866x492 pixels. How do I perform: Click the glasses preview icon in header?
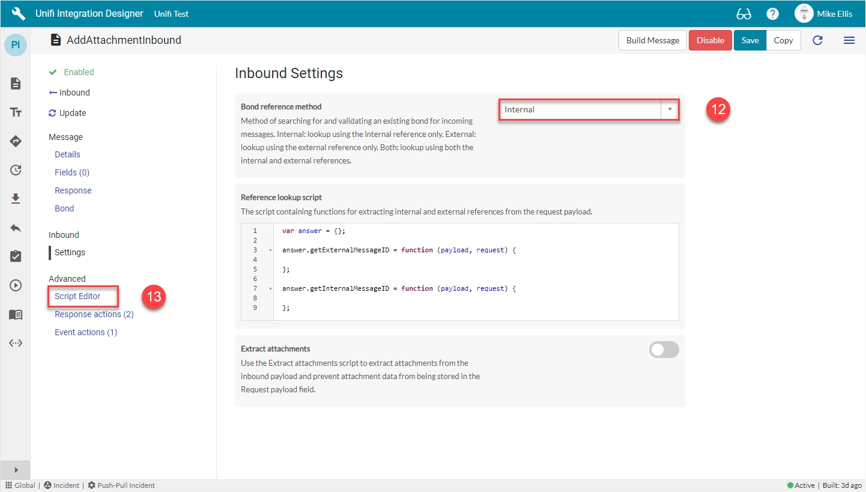point(743,14)
